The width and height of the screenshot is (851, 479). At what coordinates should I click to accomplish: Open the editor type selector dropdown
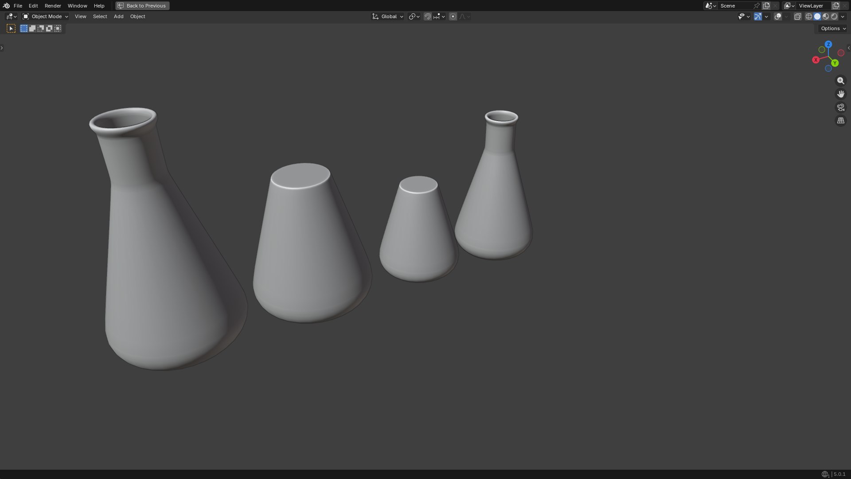11,16
